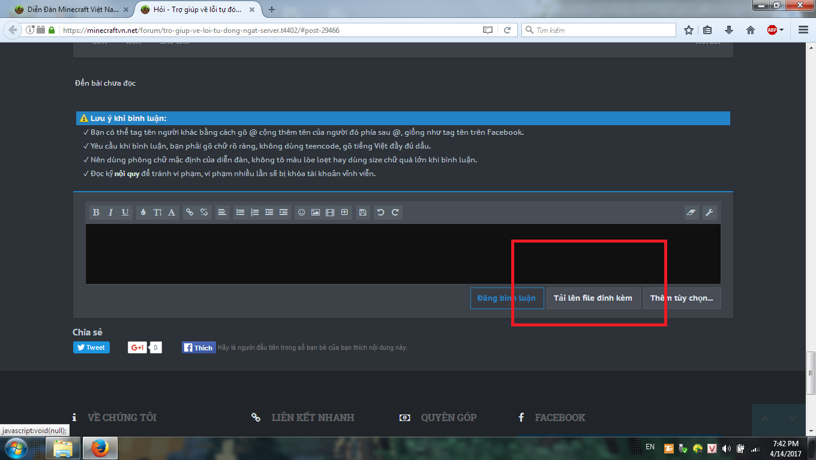Insert a link with the chain icon
Image resolution: width=816 pixels, height=460 pixels.
[190, 212]
